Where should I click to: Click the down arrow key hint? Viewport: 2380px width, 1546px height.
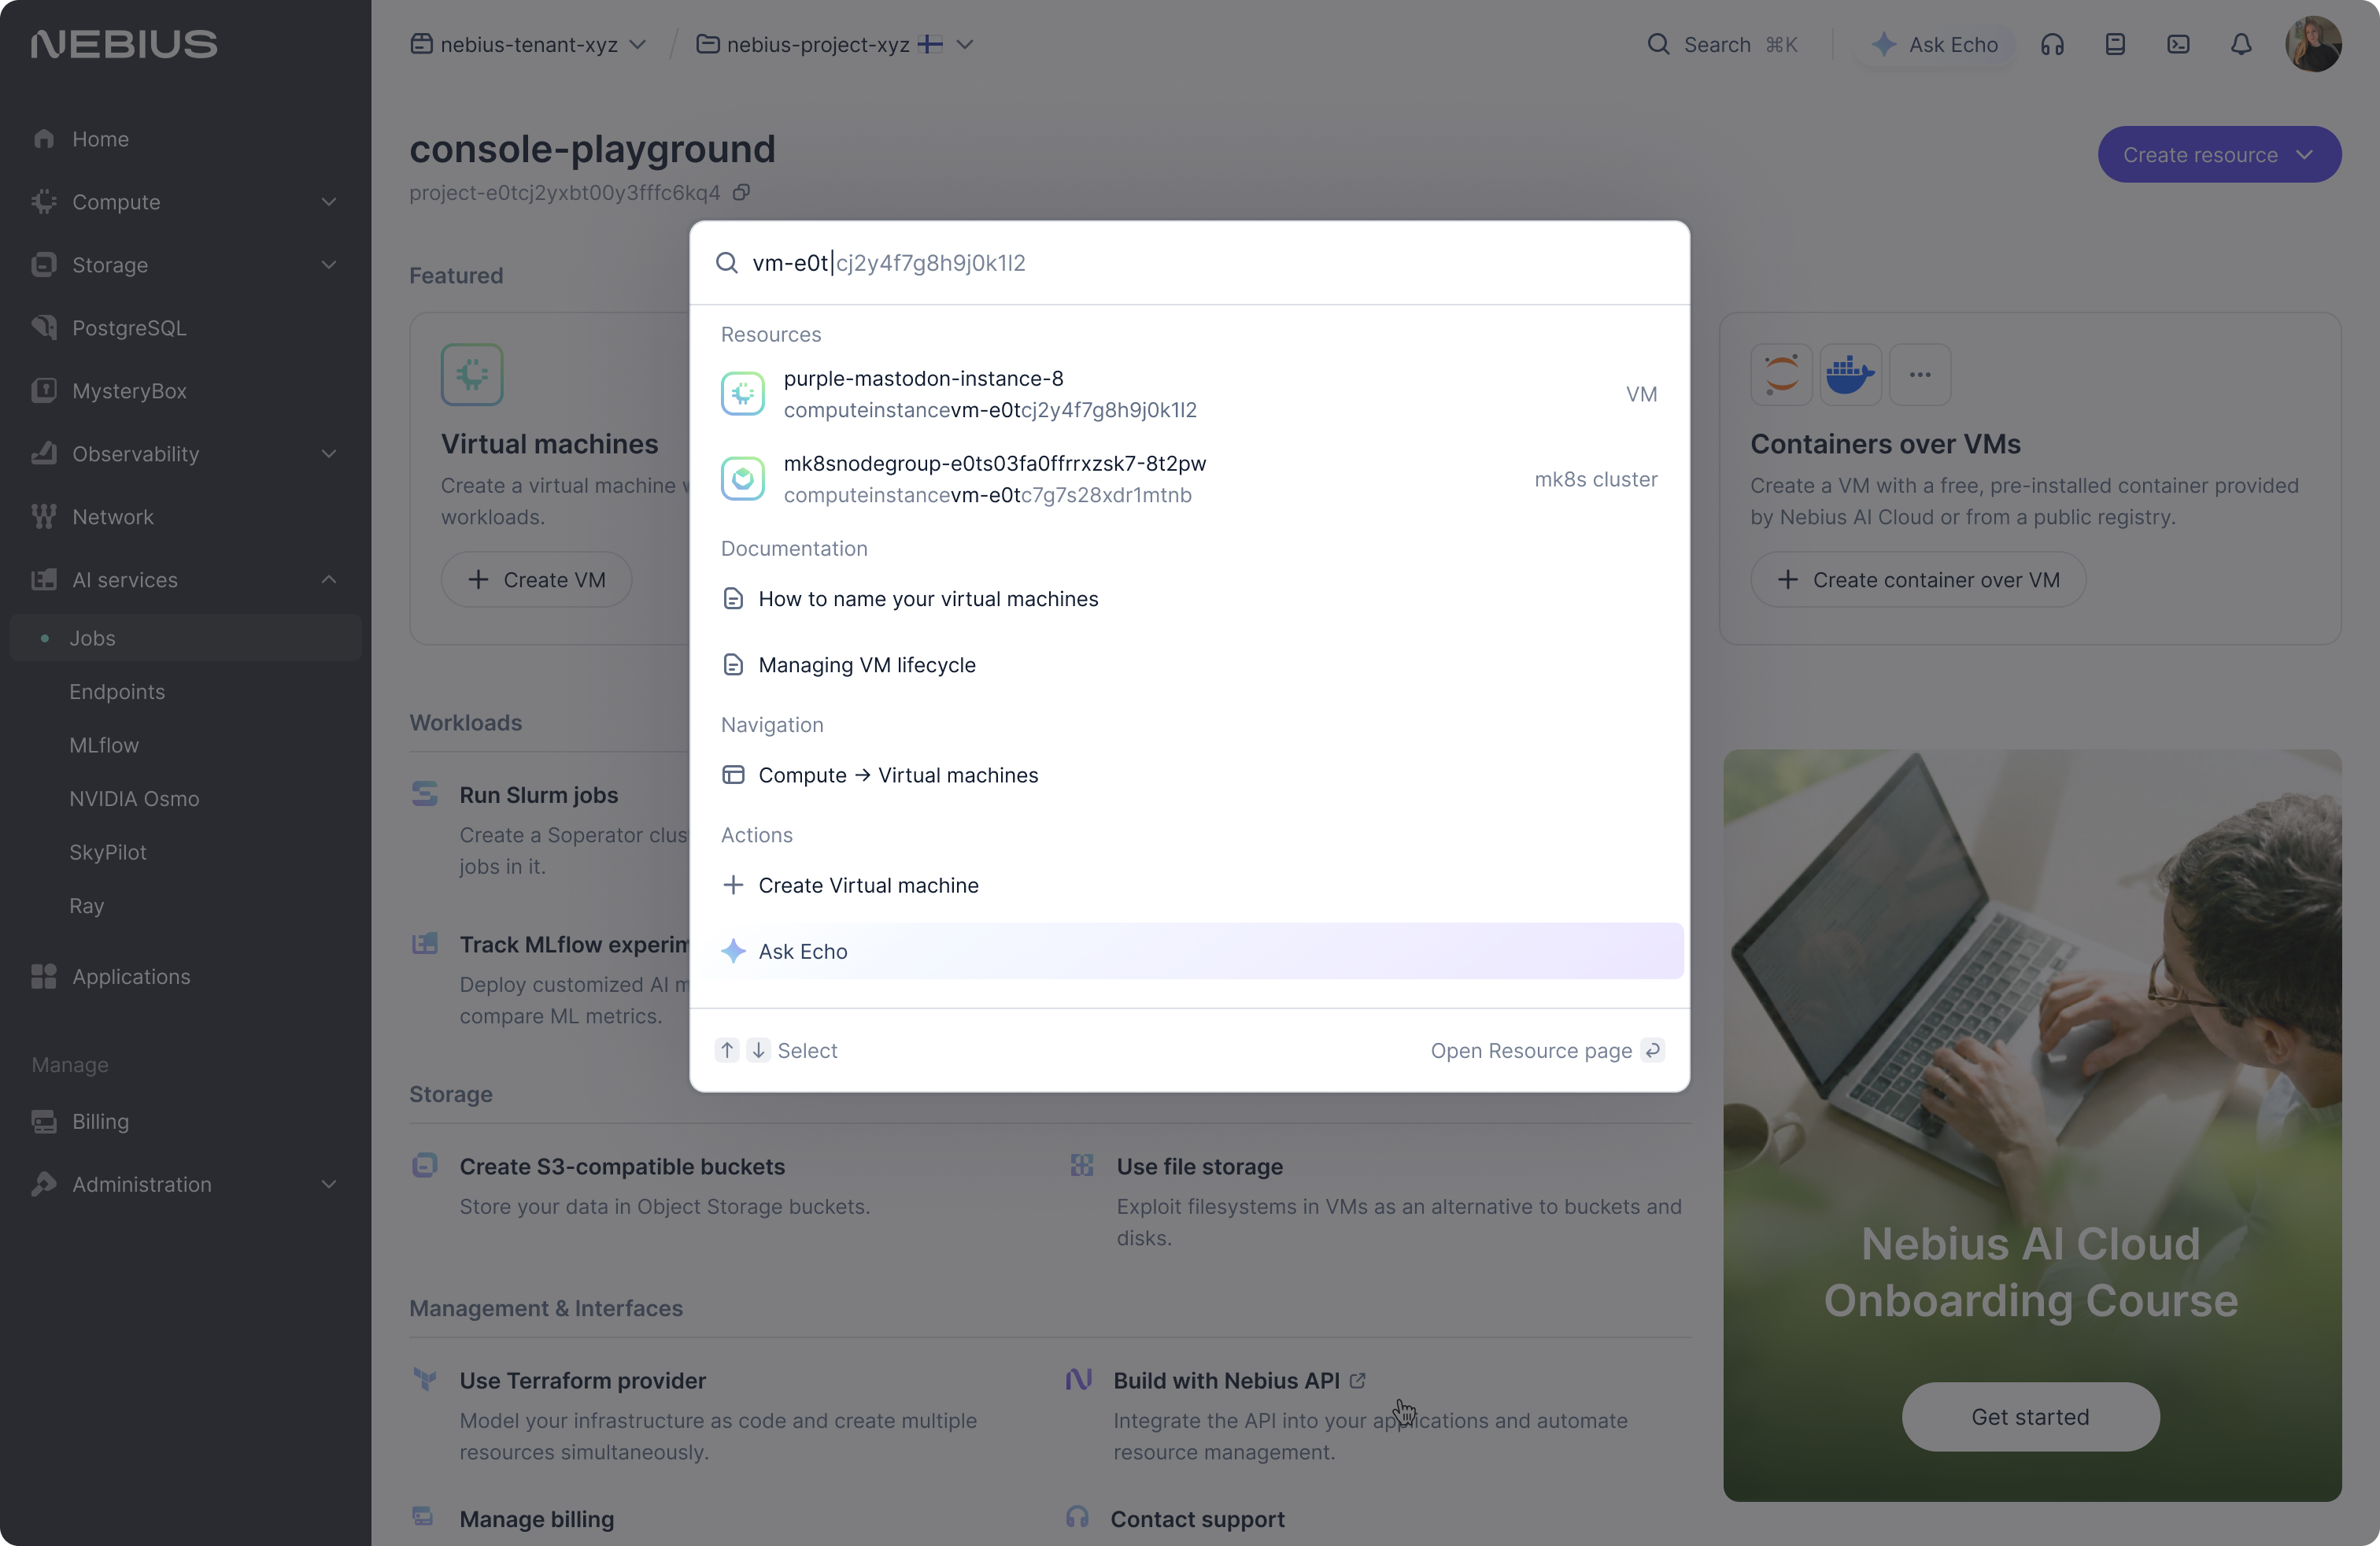[x=758, y=1050]
